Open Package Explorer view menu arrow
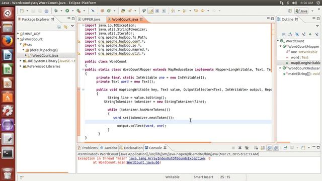The width and height of the screenshot is (322, 181). pyautogui.click(x=72, y=26)
